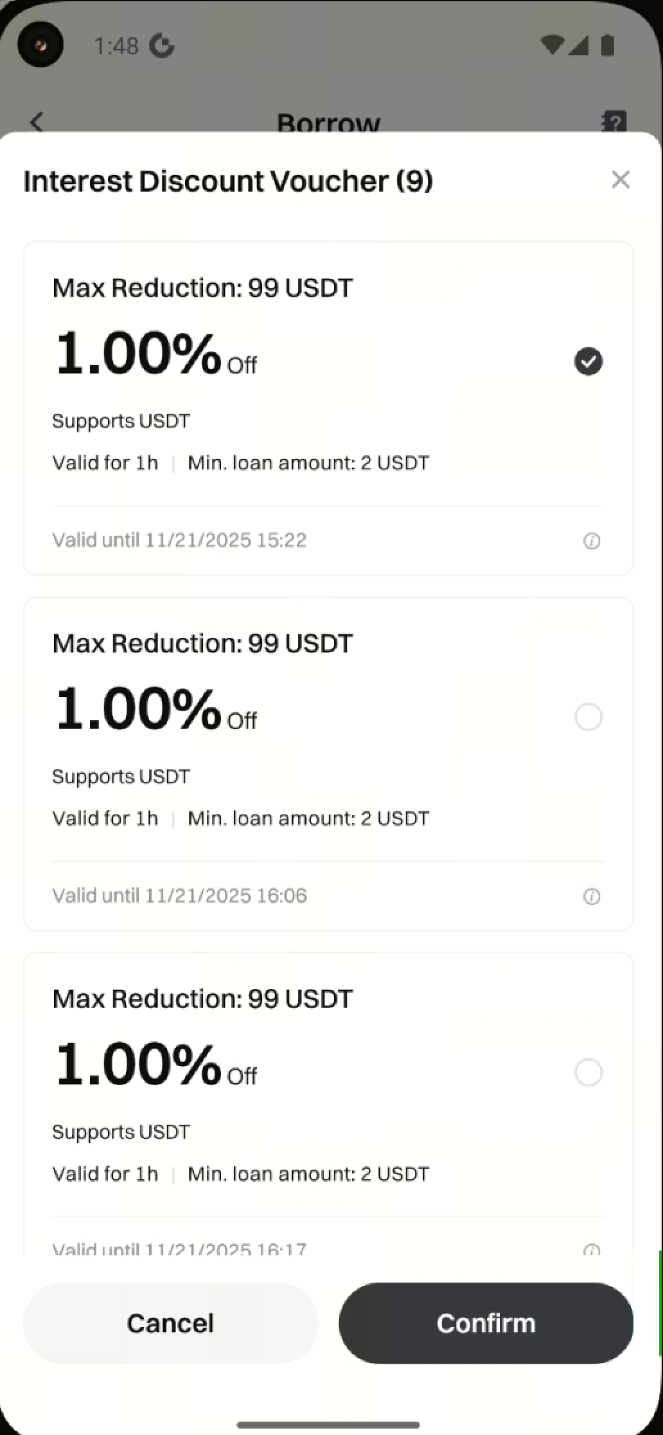Tap the Wi-Fi status bar icon
Viewport: 663px width, 1435px height.
(551, 46)
